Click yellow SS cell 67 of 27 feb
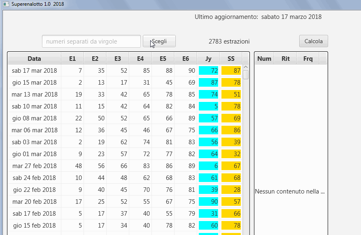Screen dimensions: 361x235 coord(231,166)
